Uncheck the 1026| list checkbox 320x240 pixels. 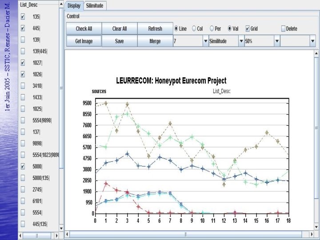pyautogui.click(x=23, y=74)
